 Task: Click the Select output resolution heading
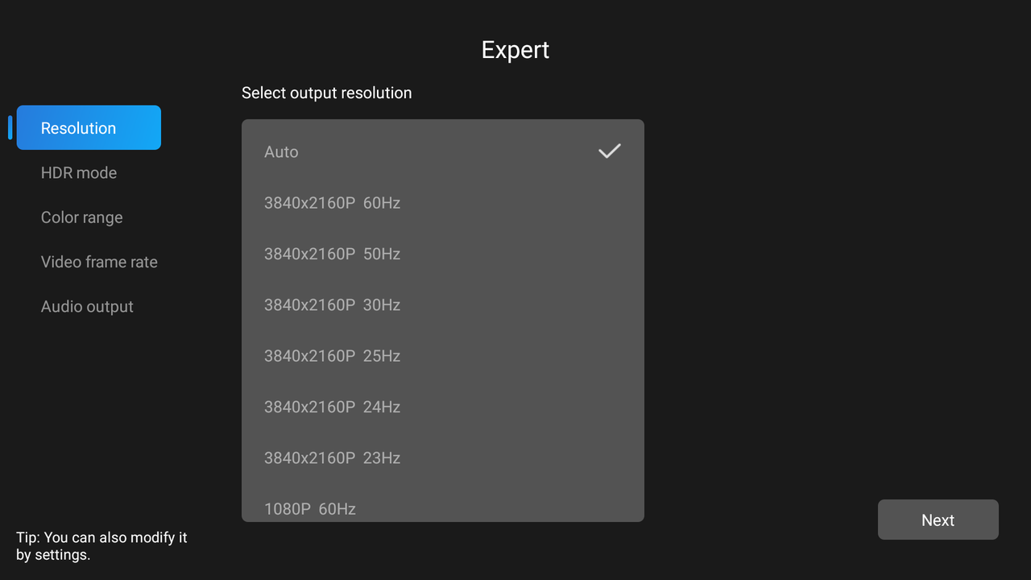tap(327, 93)
